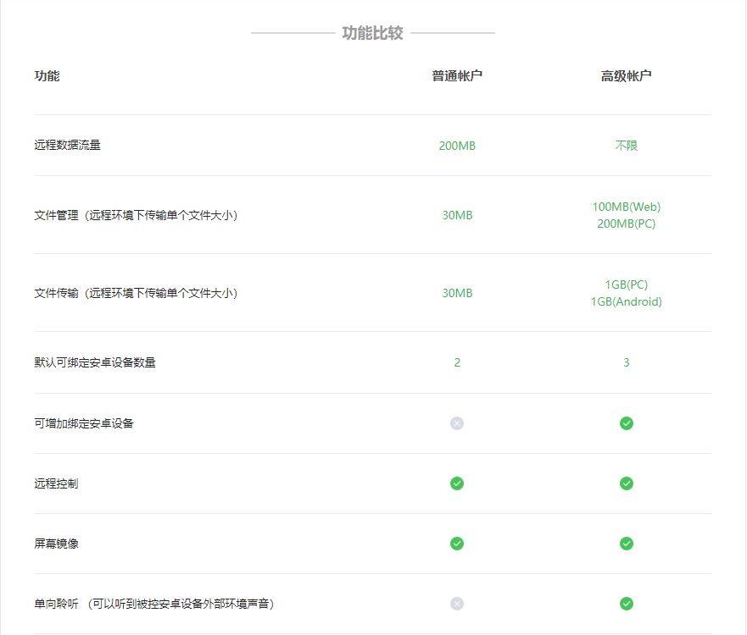Click the 1GB(PC) value
This screenshot has width=747, height=635.
click(x=627, y=285)
